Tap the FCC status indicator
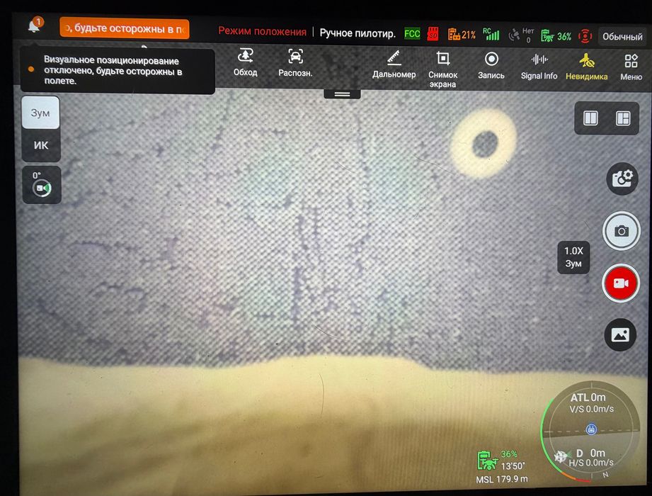This screenshot has height=496, width=652. point(412,34)
